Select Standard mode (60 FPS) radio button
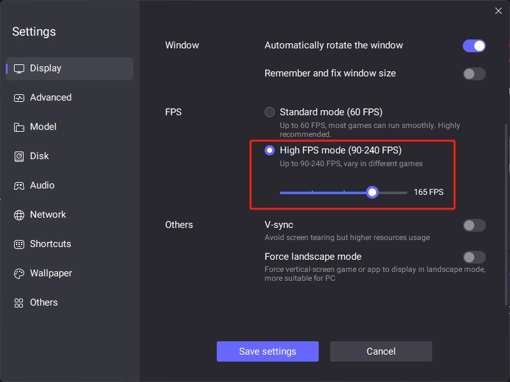Image resolution: width=510 pixels, height=382 pixels. pyautogui.click(x=269, y=112)
